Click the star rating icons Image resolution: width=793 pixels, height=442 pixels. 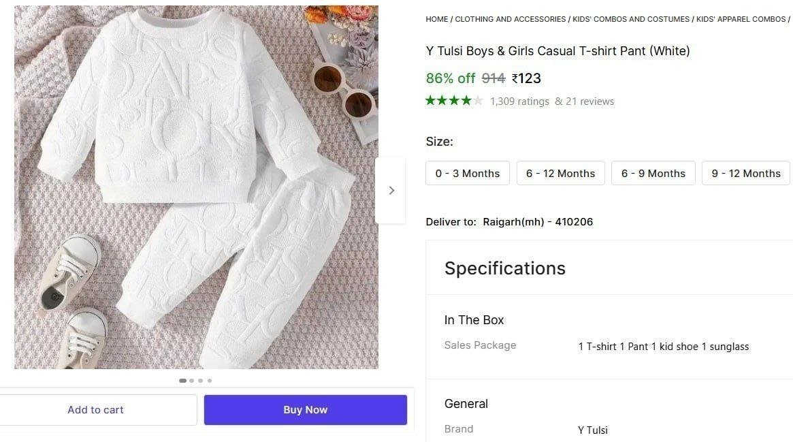coord(454,101)
